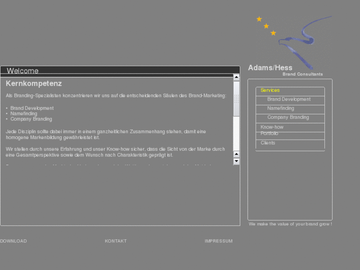Click the scroll down arrow button

(x=236, y=162)
